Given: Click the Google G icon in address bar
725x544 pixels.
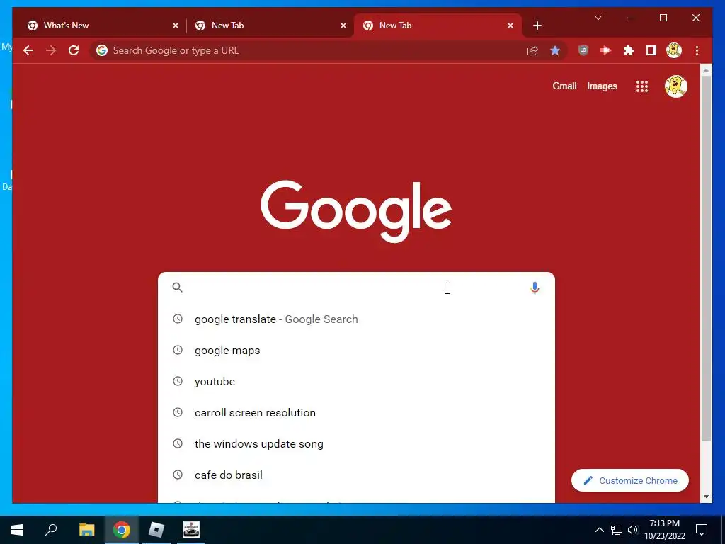Looking at the screenshot, I should 102,50.
